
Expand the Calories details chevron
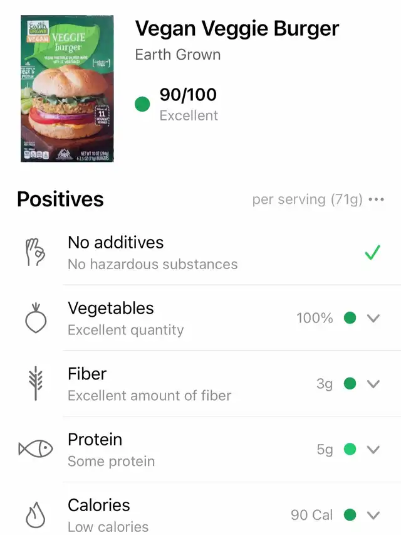point(373,515)
